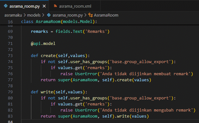Click return super().create(values) on line 77
Screen dimensions: 199x123
(x=96, y=80)
